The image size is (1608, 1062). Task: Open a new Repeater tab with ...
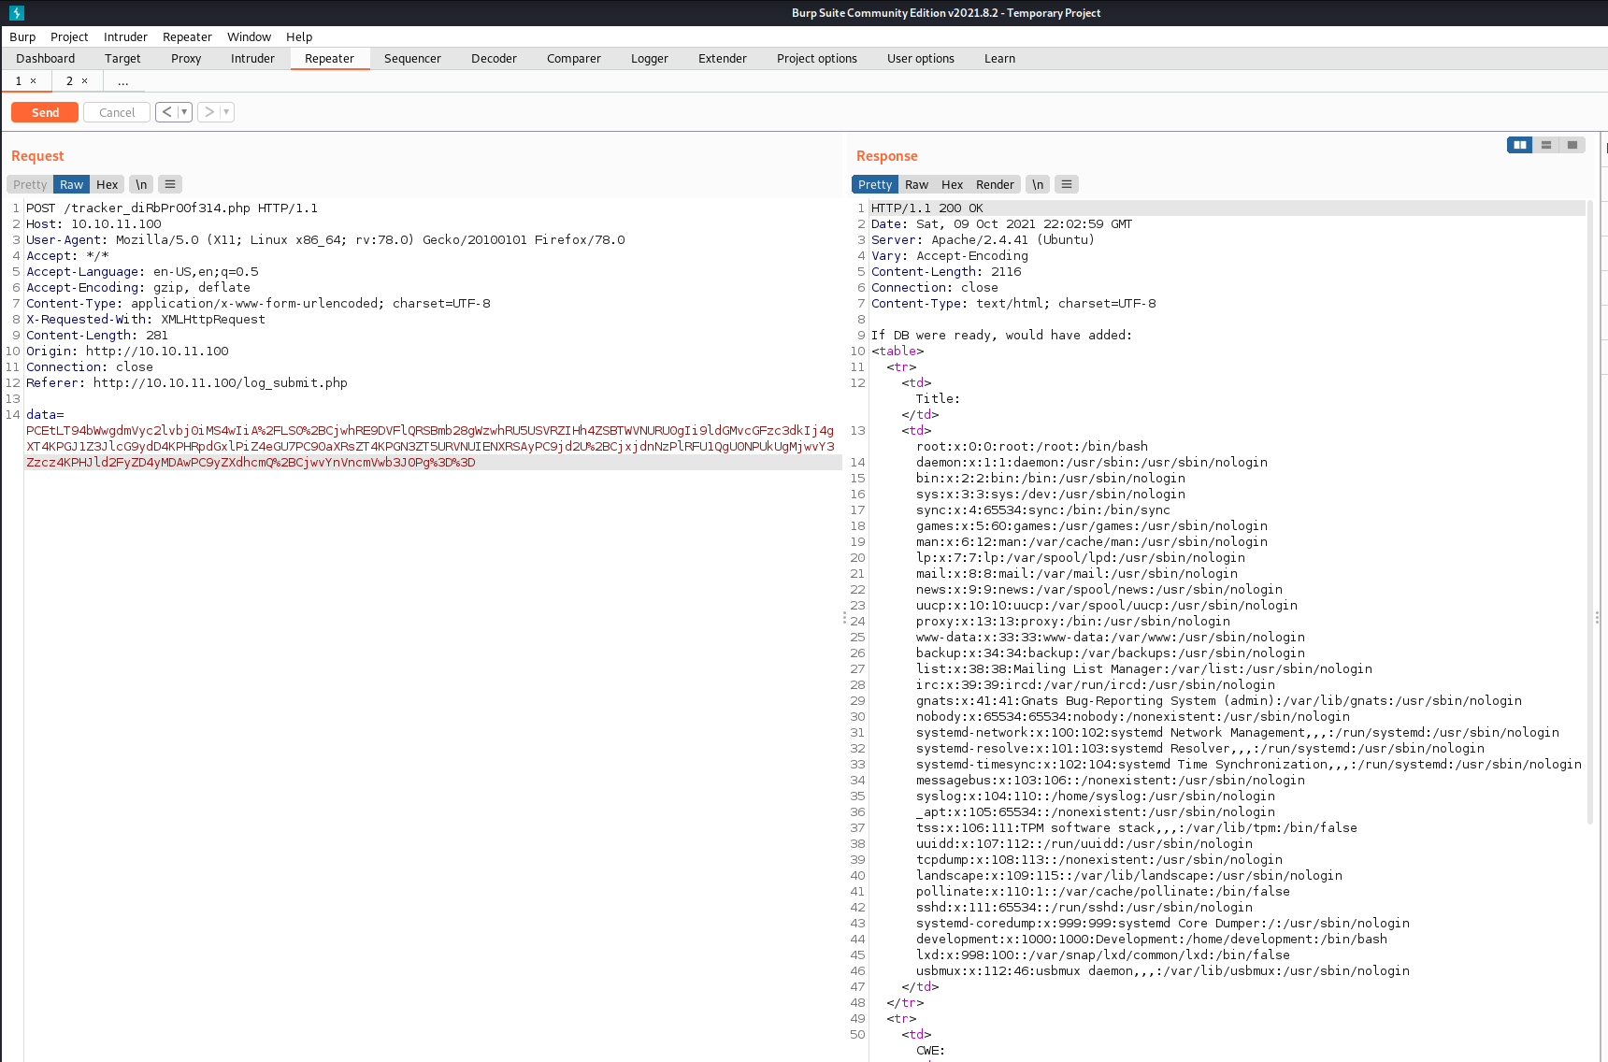tap(122, 81)
